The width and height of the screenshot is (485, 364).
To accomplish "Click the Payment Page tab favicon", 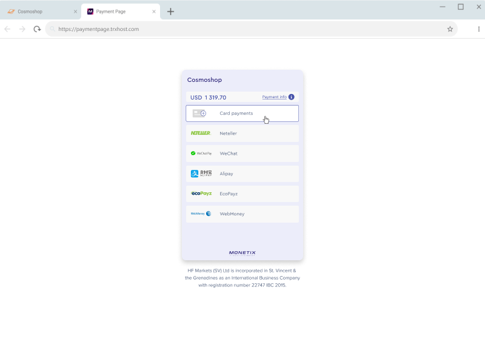I will (x=90, y=12).
